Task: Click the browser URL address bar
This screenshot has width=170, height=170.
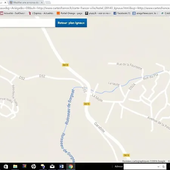Action: click(85, 8)
